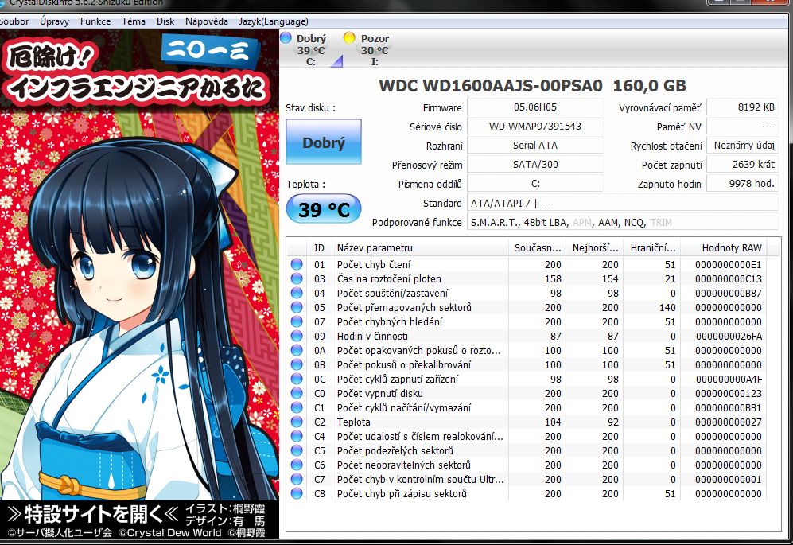This screenshot has height=545, width=793.
Task: Click the Hodnoty RAW column header
Action: coord(725,248)
